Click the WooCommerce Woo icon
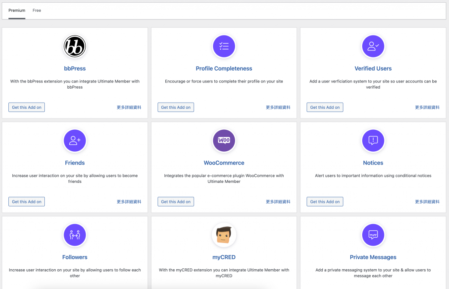Image resolution: width=449 pixels, height=289 pixels. click(x=224, y=141)
